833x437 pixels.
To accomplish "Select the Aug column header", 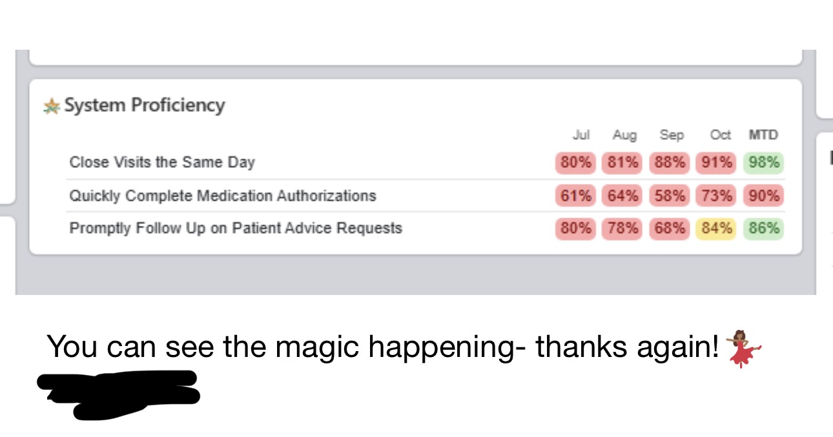I will (624, 135).
